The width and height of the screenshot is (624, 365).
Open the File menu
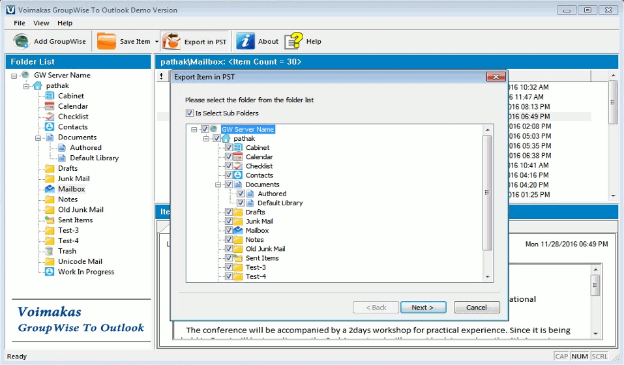tap(19, 23)
